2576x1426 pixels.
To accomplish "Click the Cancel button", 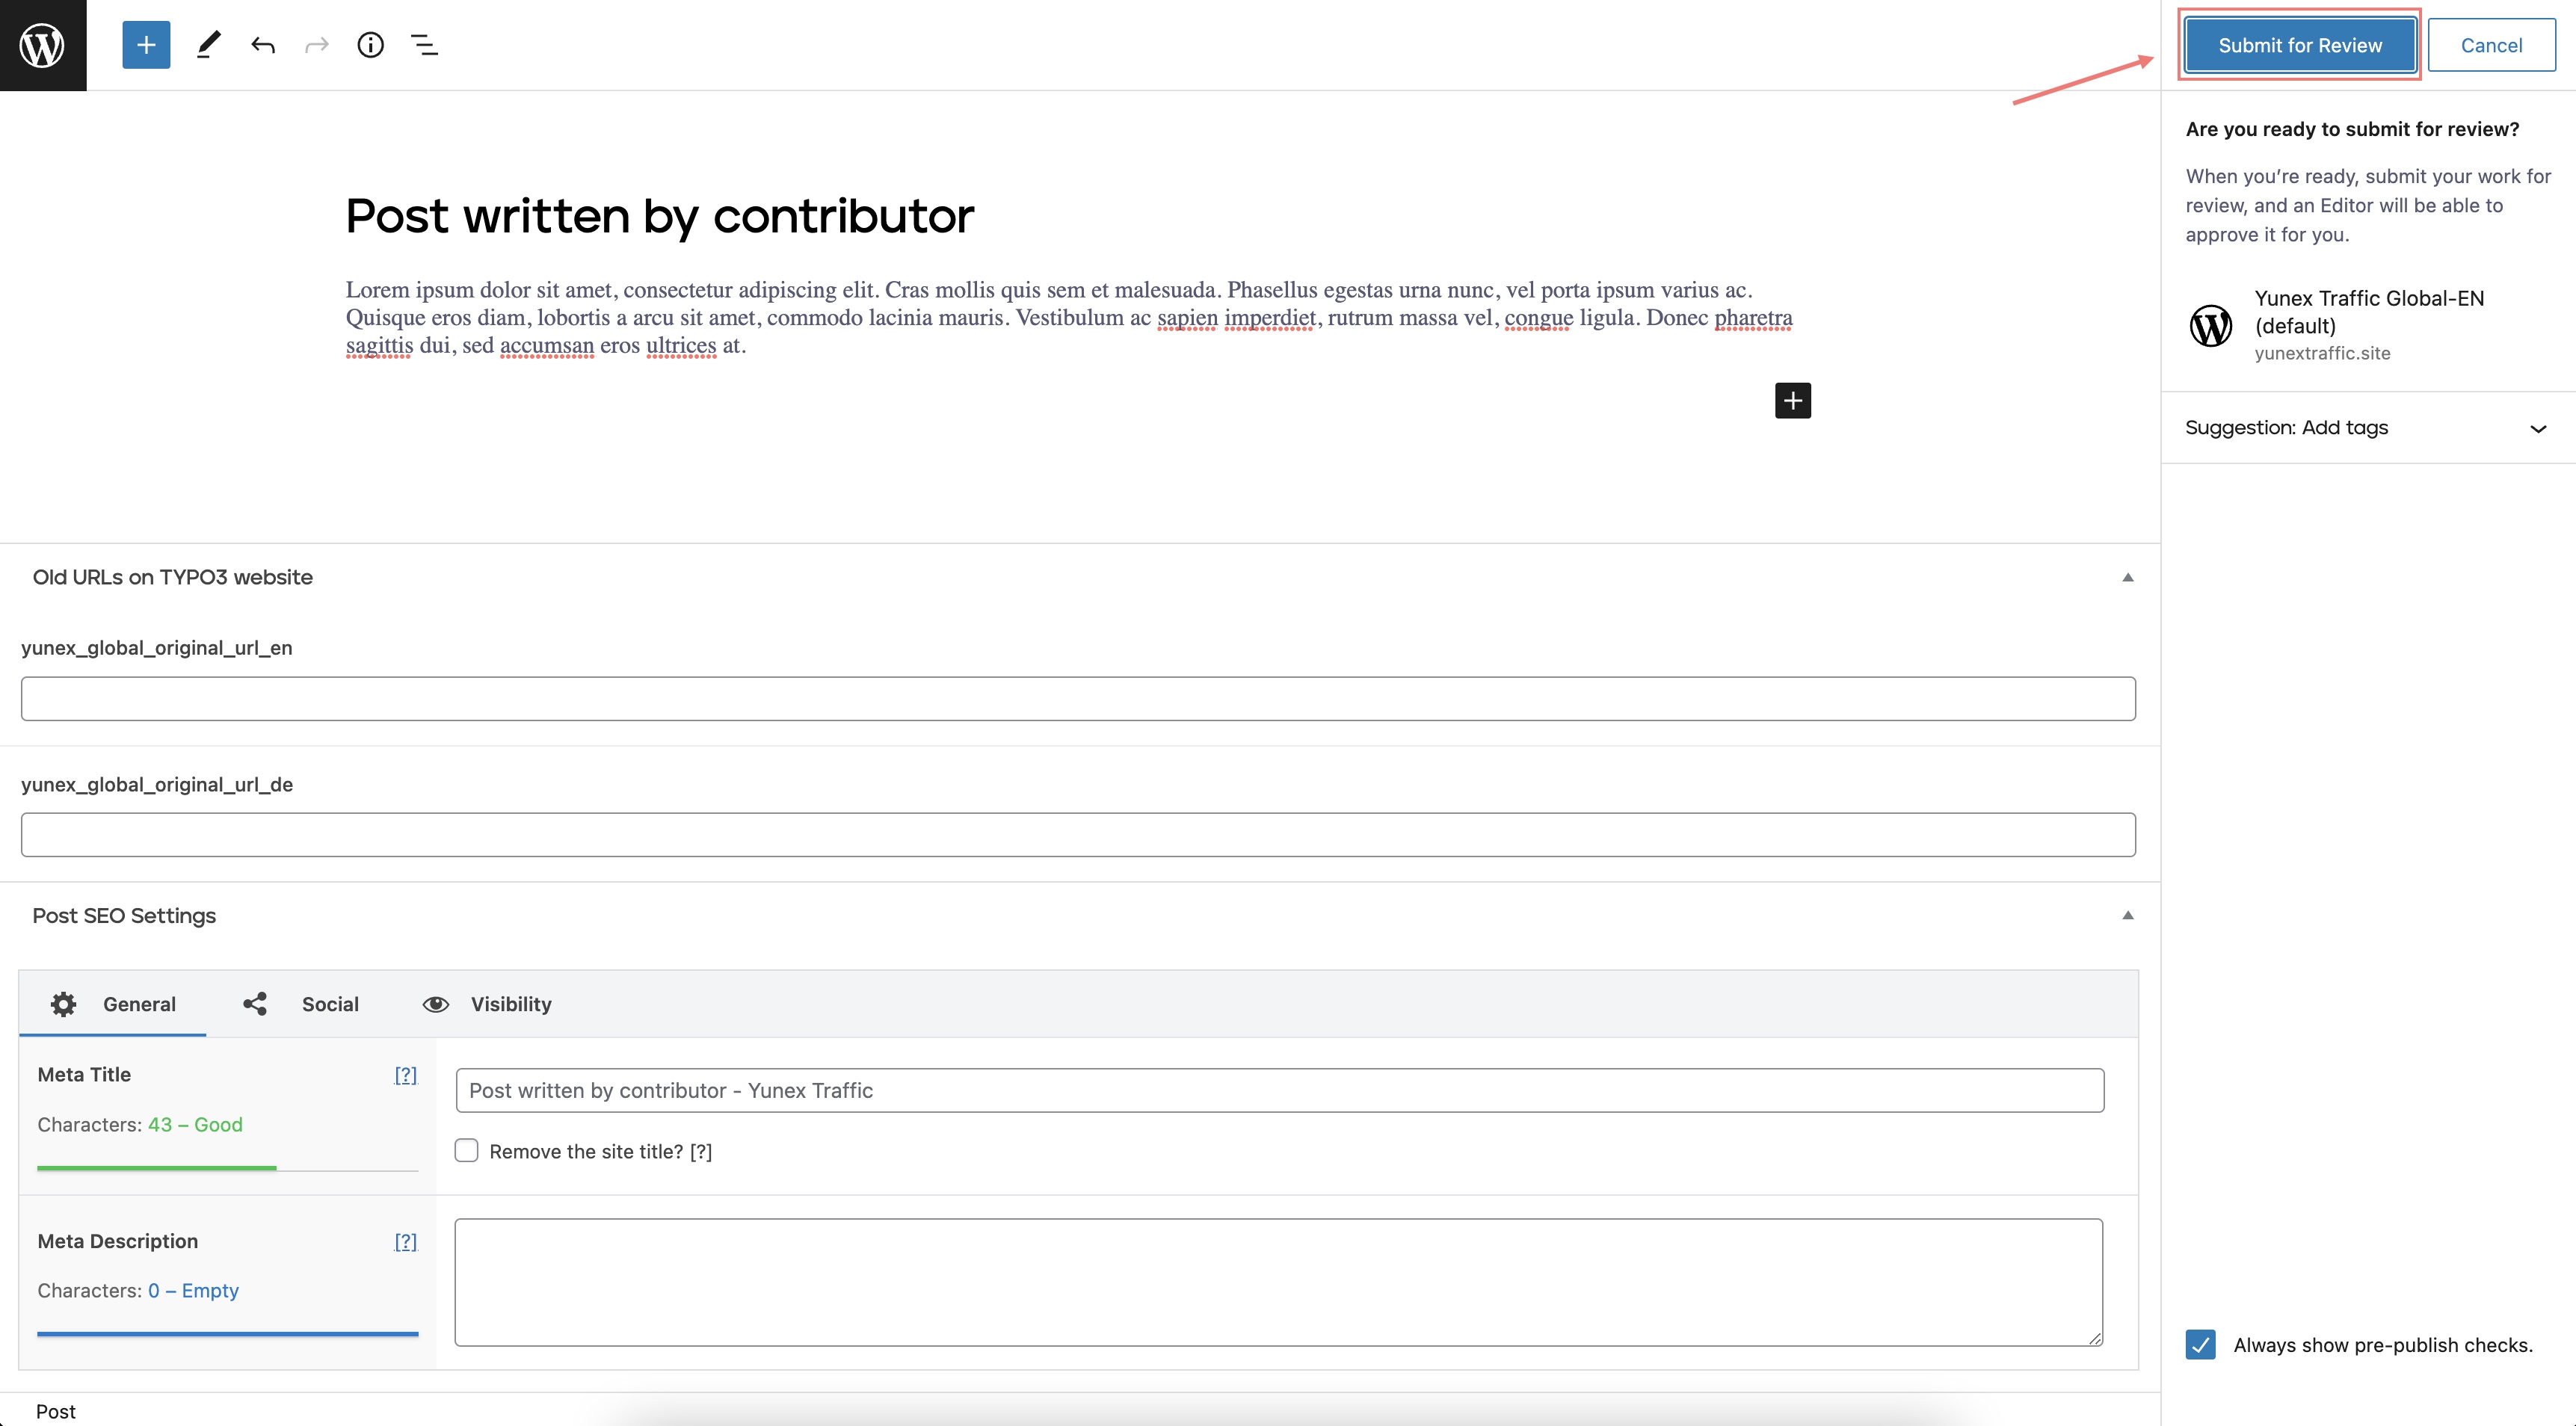I will point(2490,45).
